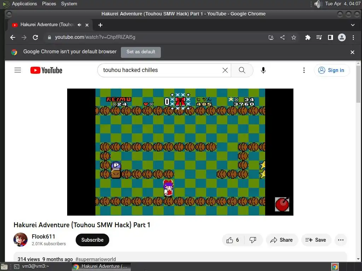Switch to vm3@vm3 terminal taskbar item
362x271 pixels.
[32, 266]
